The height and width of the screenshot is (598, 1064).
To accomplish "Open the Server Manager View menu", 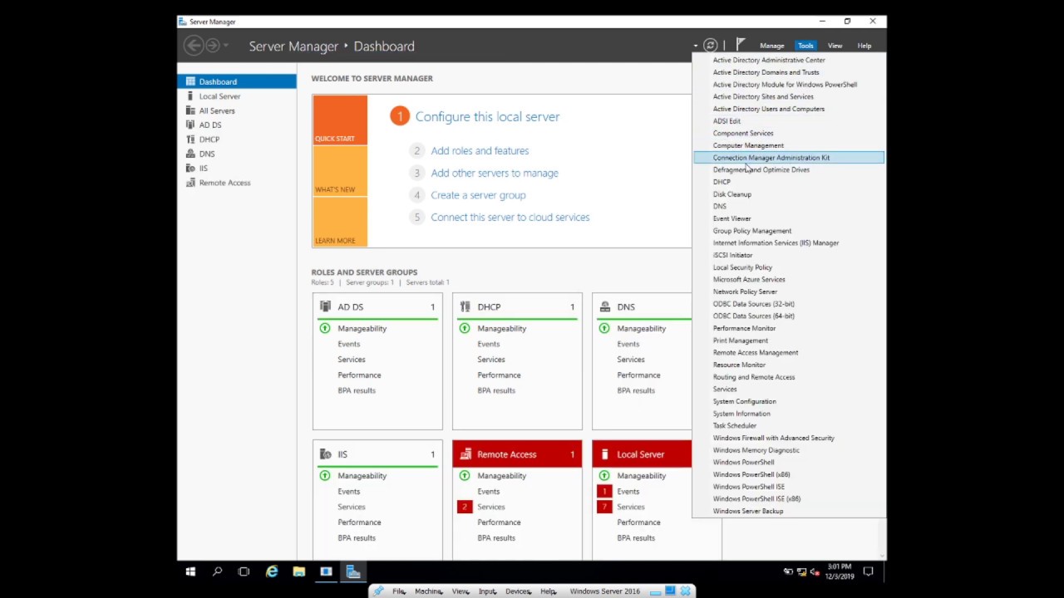I will click(835, 46).
